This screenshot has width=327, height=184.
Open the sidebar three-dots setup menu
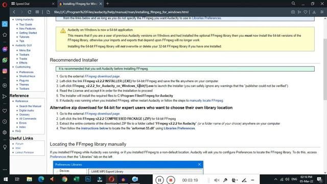click(5, 170)
